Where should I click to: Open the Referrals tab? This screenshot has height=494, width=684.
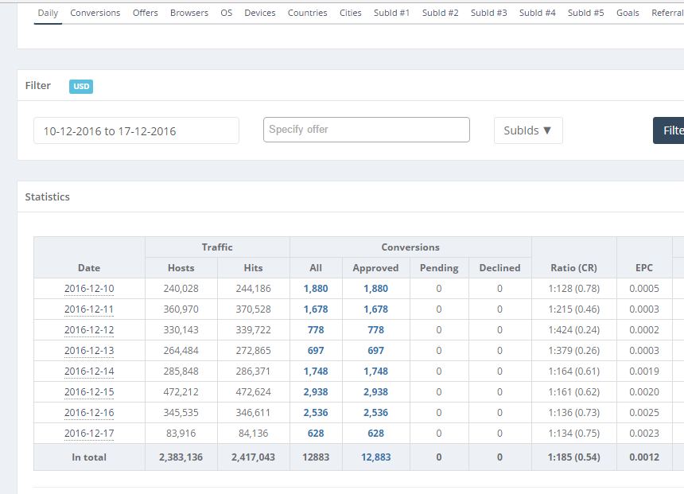tap(667, 13)
